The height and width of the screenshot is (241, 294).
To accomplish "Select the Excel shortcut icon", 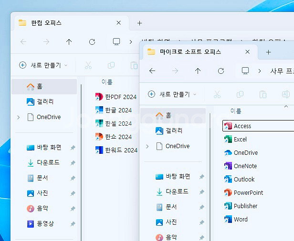I will click(x=228, y=139).
